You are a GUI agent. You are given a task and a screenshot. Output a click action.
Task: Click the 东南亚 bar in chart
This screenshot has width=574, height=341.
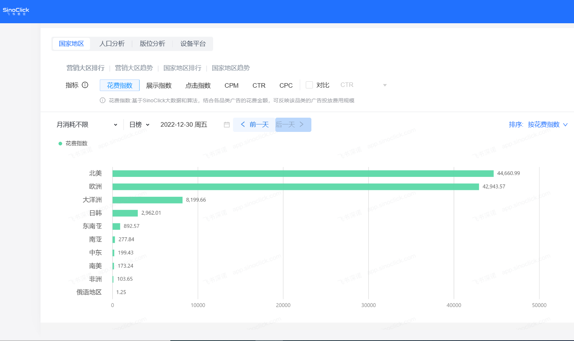coord(116,226)
